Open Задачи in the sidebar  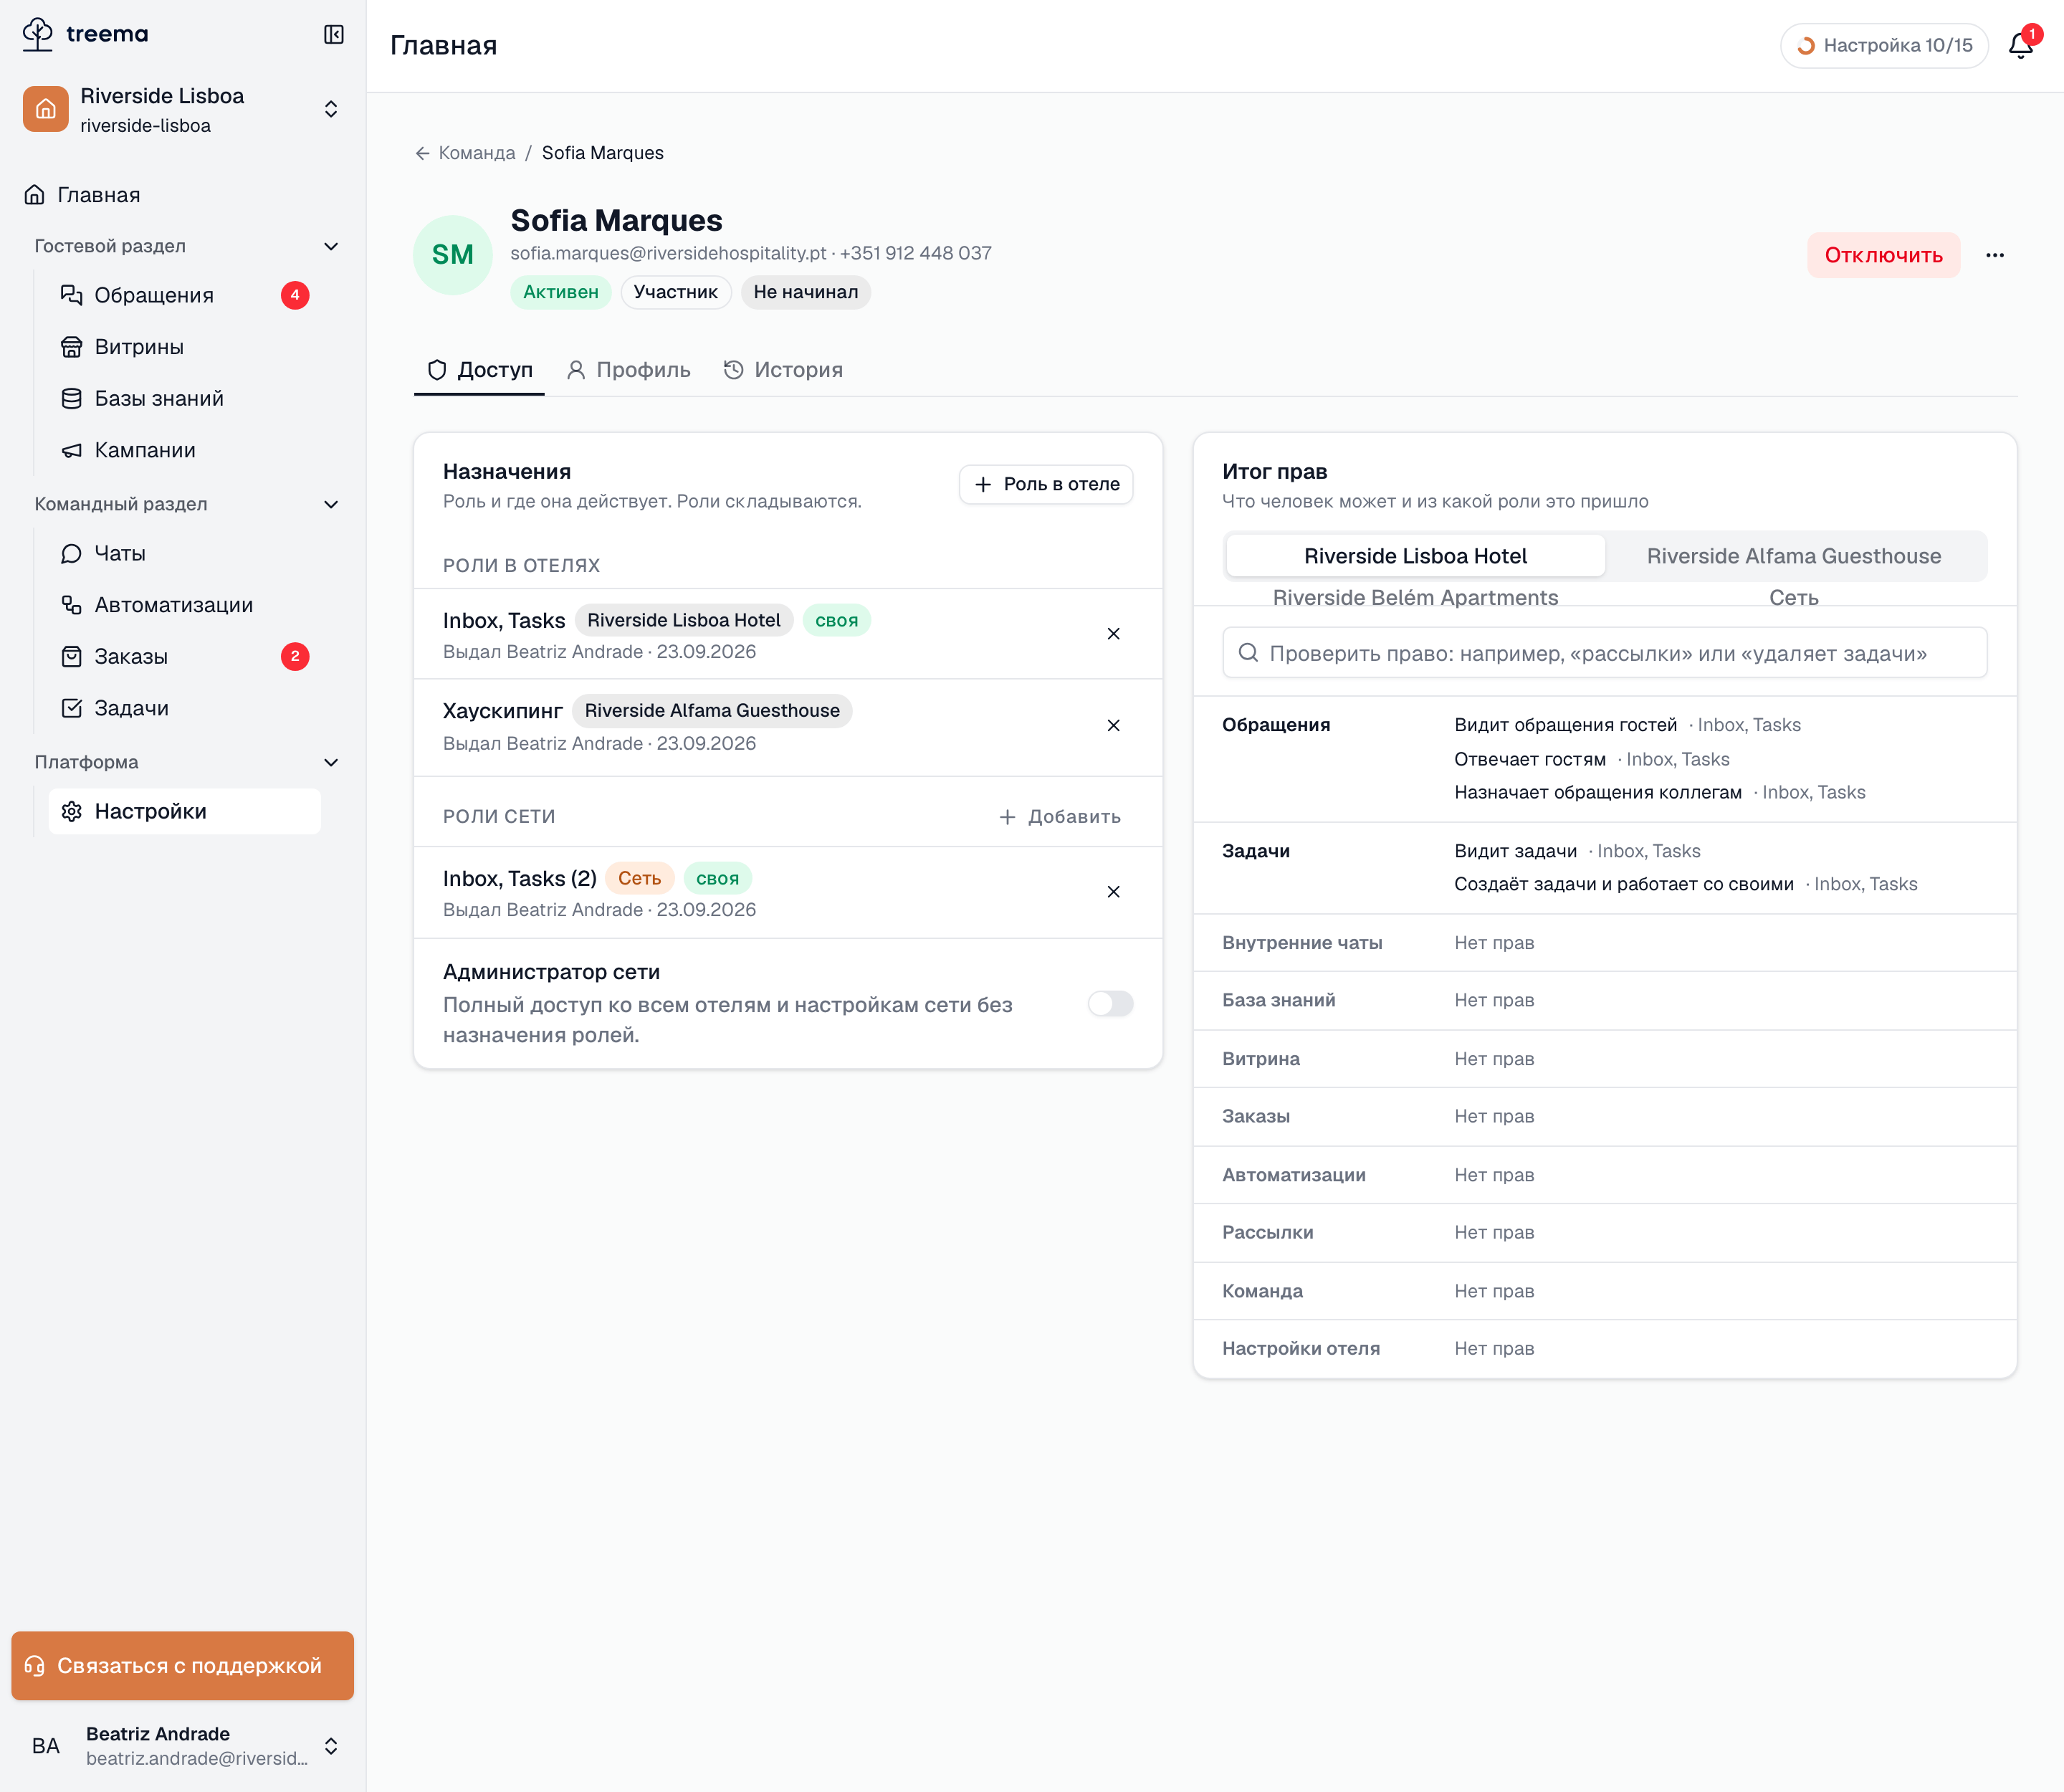point(185,708)
